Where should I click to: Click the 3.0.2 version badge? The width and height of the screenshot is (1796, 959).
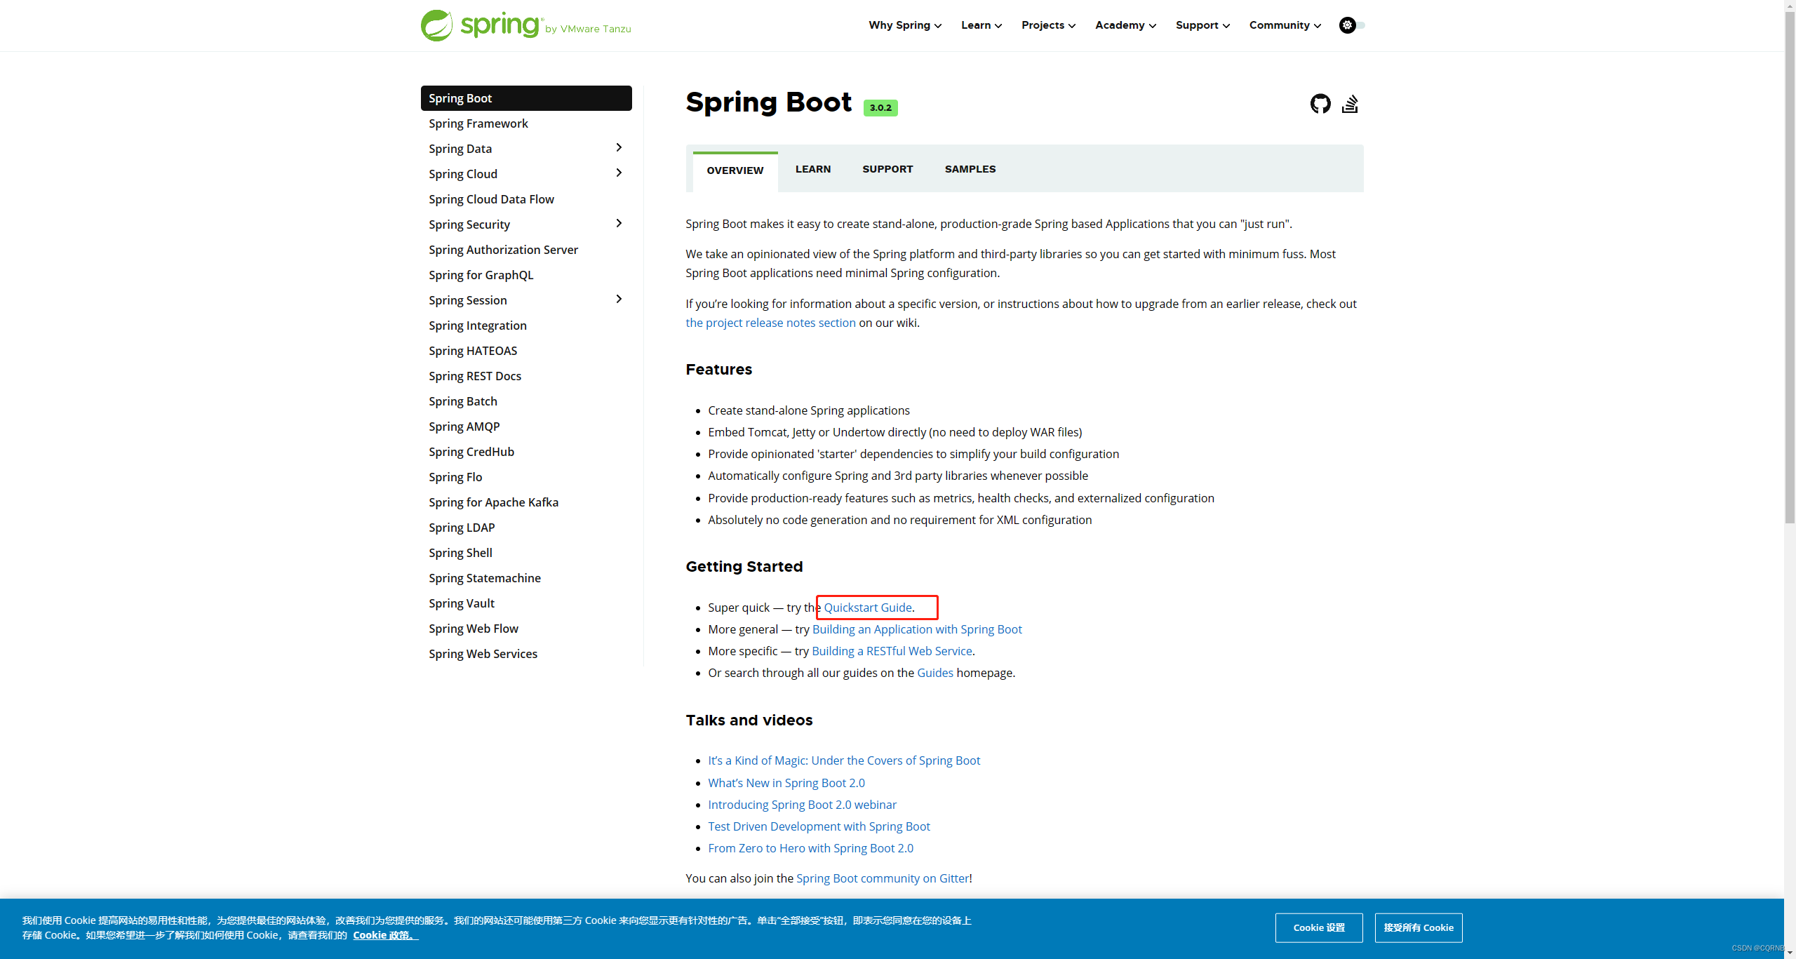pyautogui.click(x=880, y=107)
